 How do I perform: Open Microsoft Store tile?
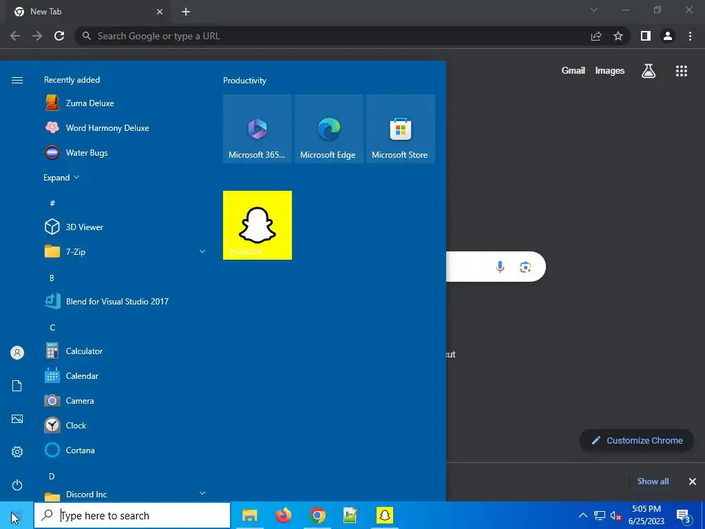point(401,129)
